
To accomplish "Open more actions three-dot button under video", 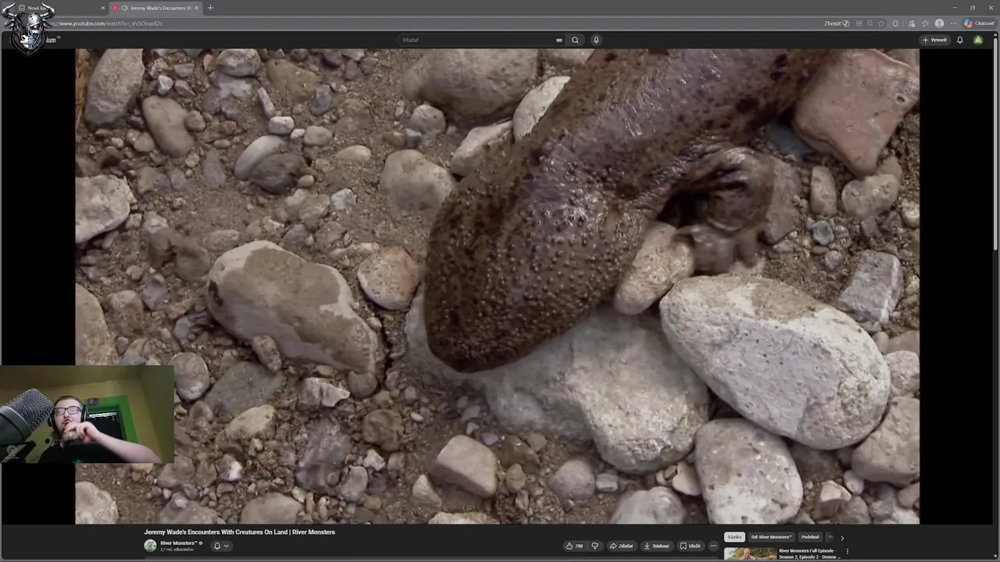I will pyautogui.click(x=712, y=546).
